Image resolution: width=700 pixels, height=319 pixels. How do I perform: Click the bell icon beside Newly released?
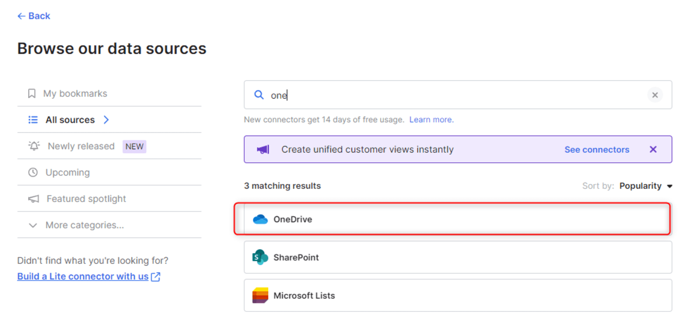(x=34, y=146)
